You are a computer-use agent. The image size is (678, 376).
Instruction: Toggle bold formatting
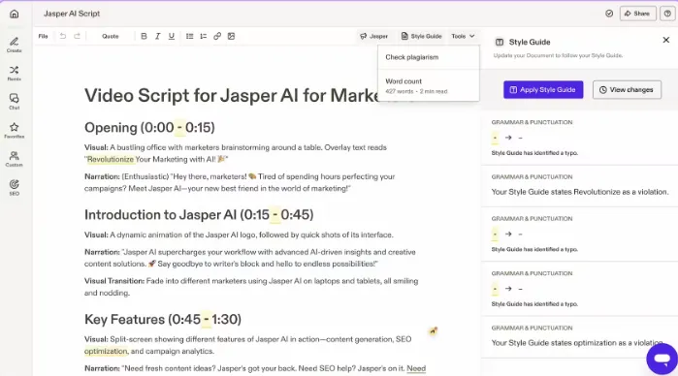coord(144,36)
